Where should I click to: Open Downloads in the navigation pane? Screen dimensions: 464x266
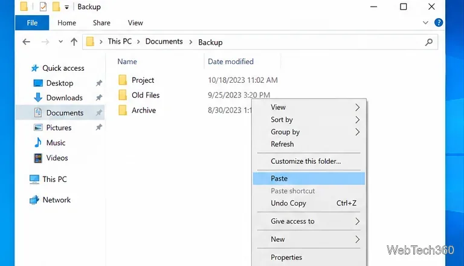point(64,98)
